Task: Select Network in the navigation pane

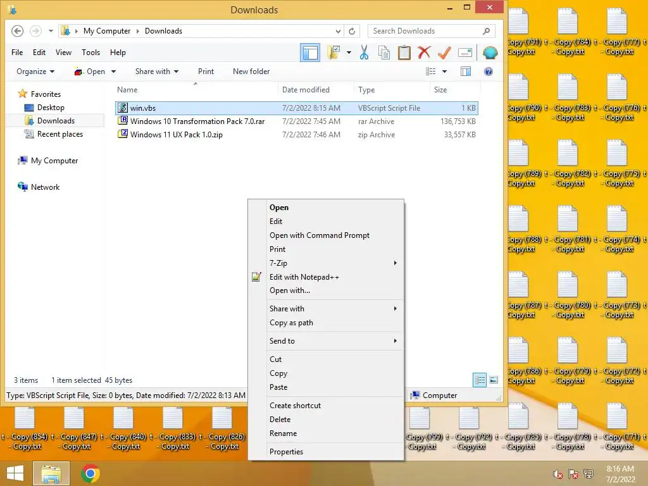Action: 45,187
